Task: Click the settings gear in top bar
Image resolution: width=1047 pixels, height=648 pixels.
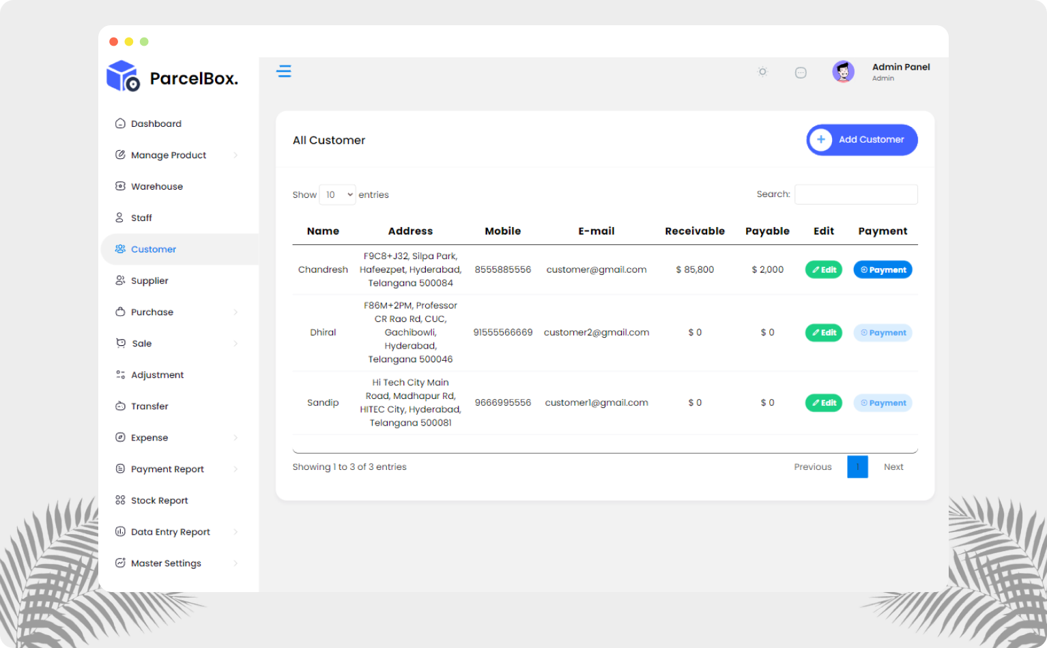Action: 762,72
